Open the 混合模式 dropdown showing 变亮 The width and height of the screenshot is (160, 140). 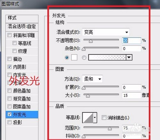click(x=106, y=32)
